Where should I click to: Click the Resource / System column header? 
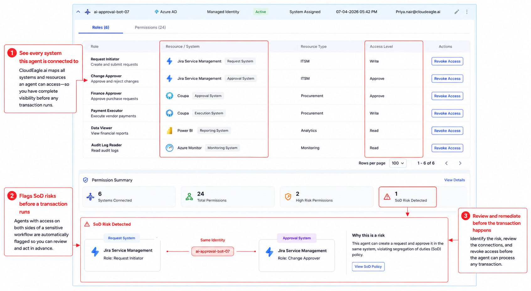[x=183, y=47]
